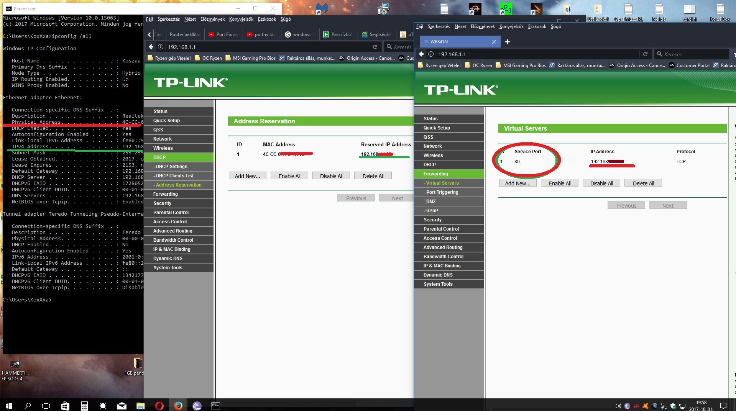
Task: Open the Opel Muszaki desktop file
Action: tap(628, 12)
